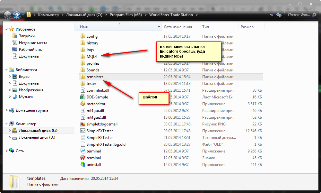Open Загрузки in favorites
The height and width of the screenshot is (193, 321).
(x=27, y=36)
